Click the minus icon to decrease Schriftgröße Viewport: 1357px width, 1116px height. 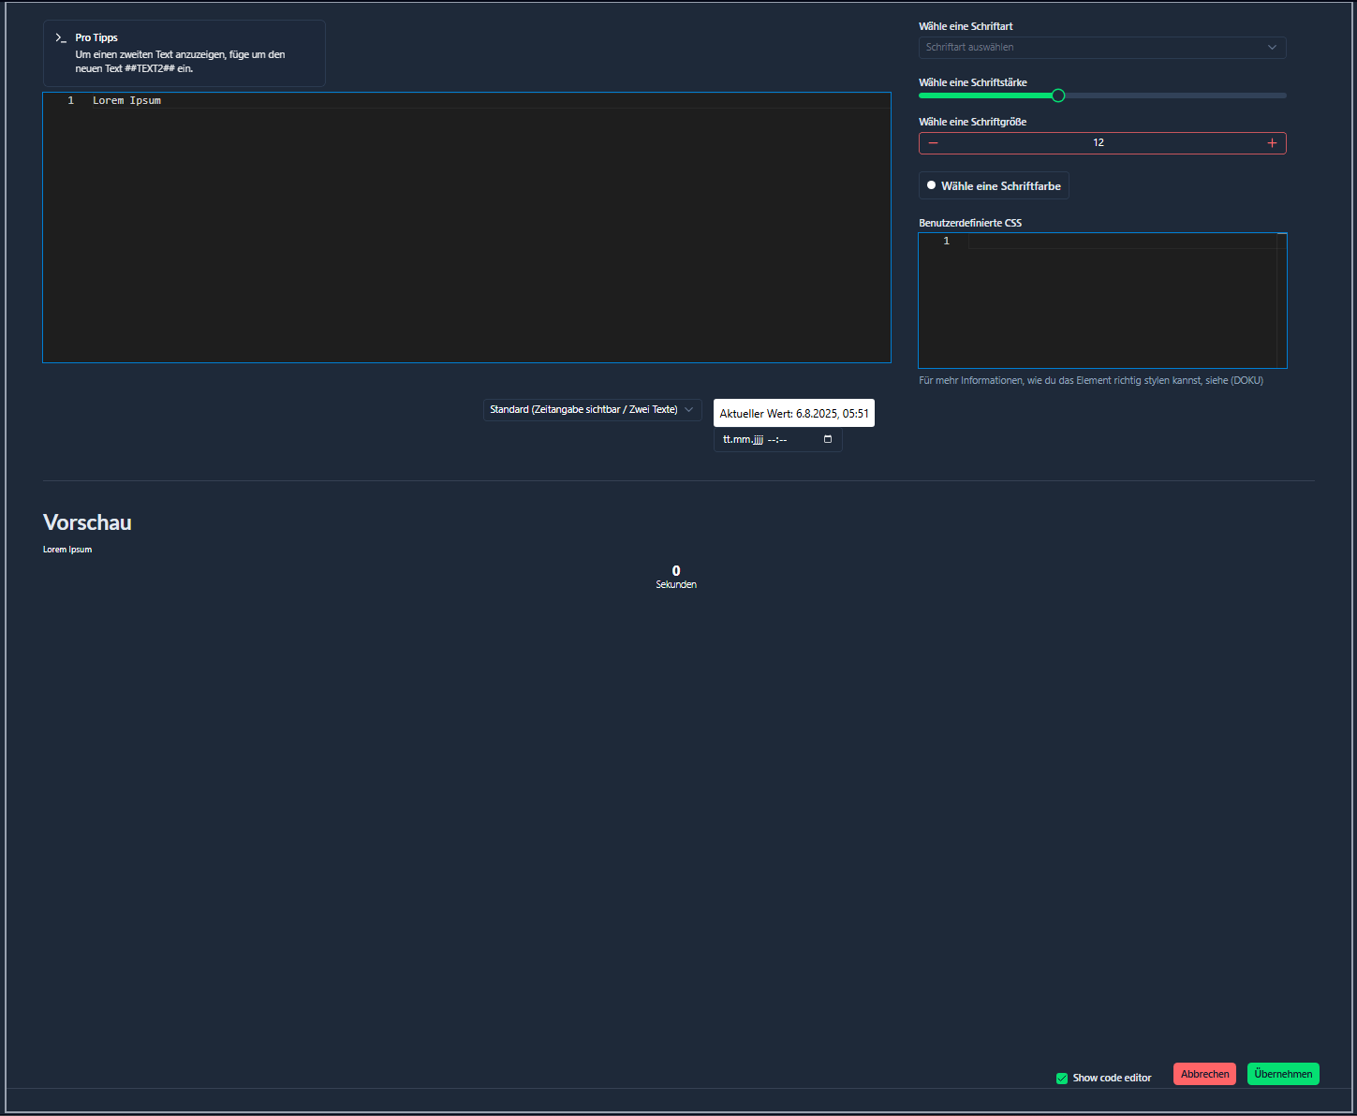933,142
